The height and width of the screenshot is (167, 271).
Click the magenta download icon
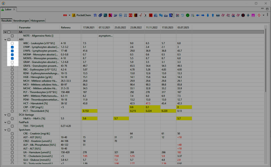coord(253,15)
